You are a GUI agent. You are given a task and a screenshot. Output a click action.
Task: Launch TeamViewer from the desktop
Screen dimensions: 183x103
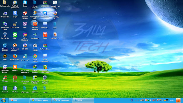coord(45,15)
